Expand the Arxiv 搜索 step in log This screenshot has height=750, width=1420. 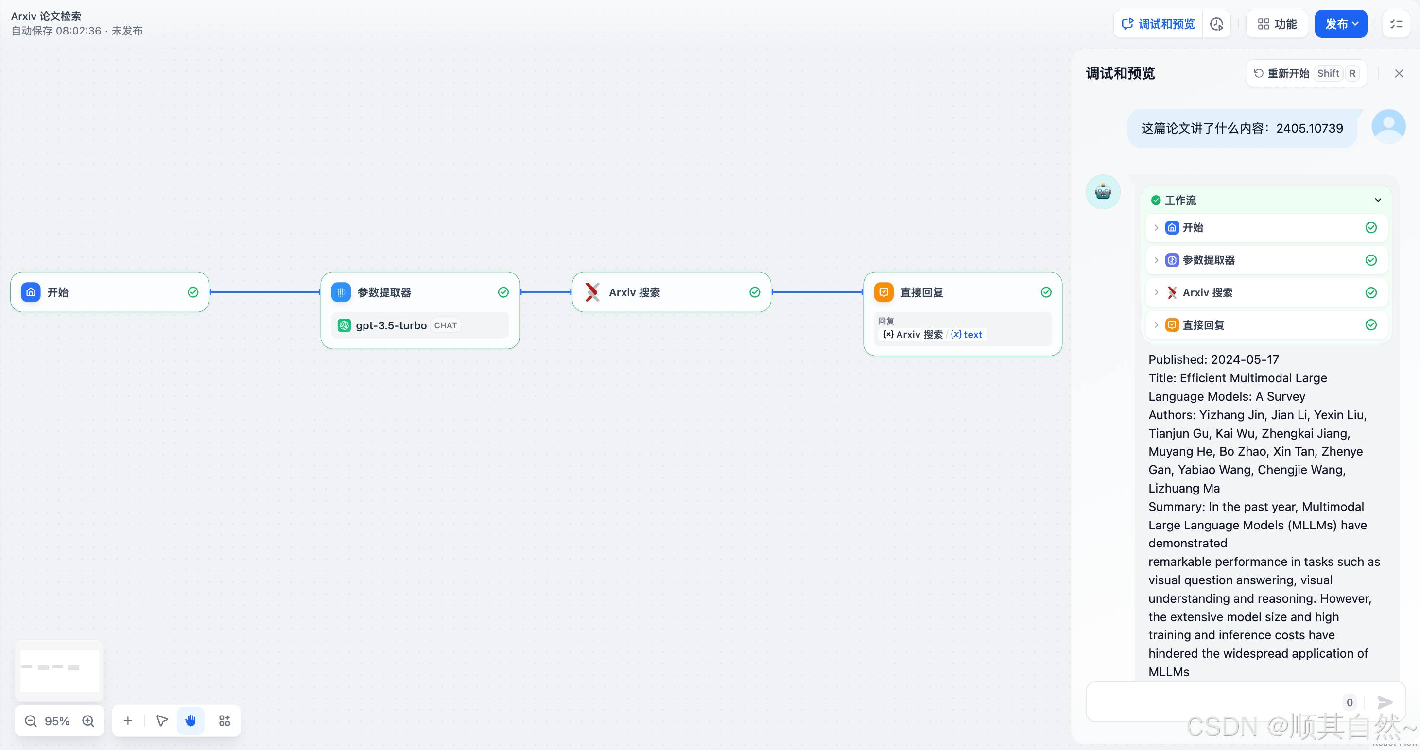(x=1157, y=292)
